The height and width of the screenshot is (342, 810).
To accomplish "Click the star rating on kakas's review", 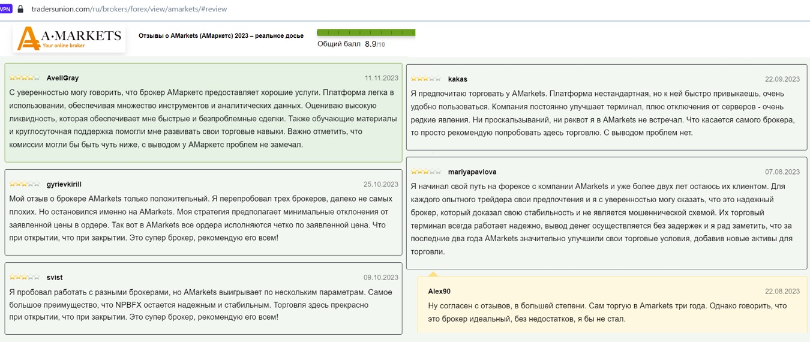I will 426,79.
